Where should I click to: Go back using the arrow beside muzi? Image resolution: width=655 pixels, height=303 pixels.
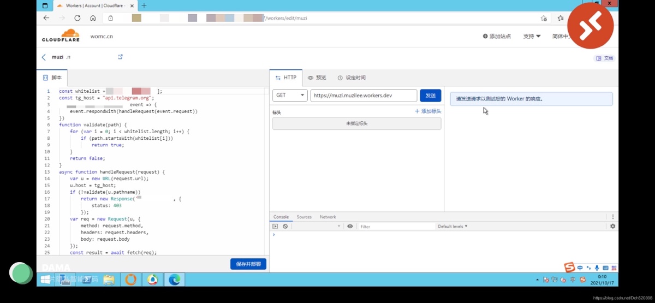[44, 57]
